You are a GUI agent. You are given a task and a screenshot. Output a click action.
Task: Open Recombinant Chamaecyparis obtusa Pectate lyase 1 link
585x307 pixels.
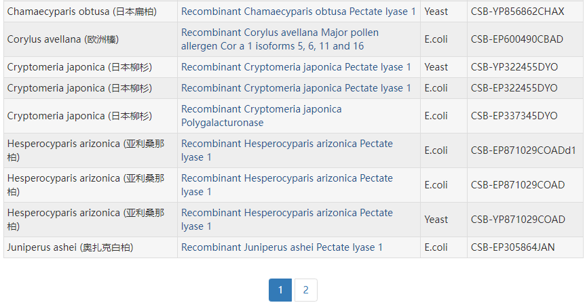pyautogui.click(x=299, y=12)
